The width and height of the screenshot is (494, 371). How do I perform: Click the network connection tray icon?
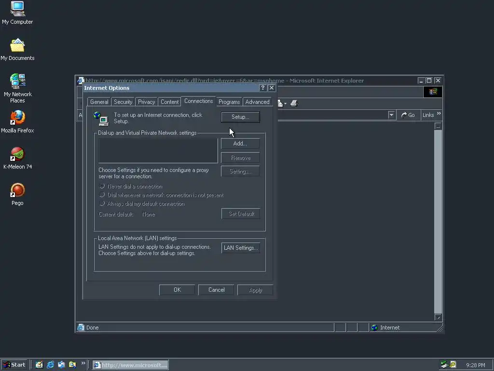tap(444, 365)
